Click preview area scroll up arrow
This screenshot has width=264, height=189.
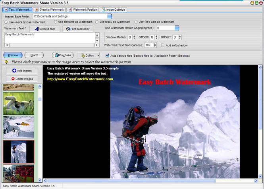tap(260, 67)
